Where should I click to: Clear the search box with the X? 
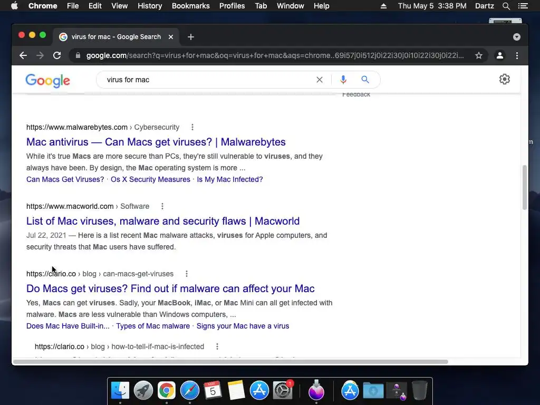[320, 80]
